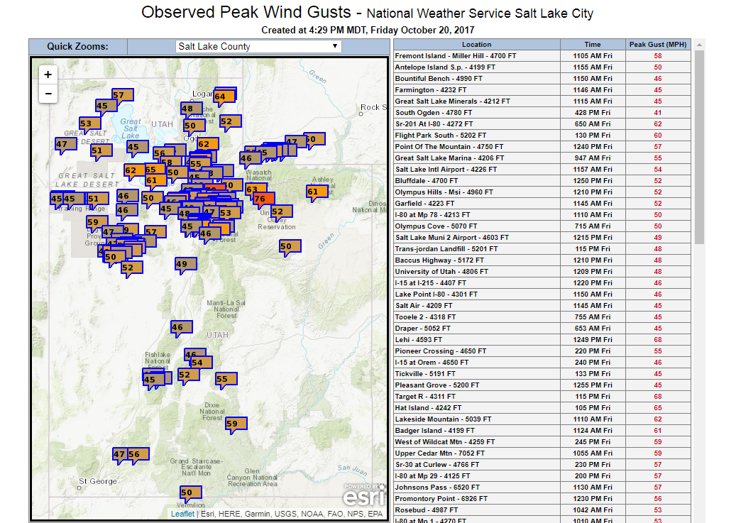This screenshot has width=741, height=523.
Task: Click the 61 mph marker near Ashley forest
Action: 316,192
